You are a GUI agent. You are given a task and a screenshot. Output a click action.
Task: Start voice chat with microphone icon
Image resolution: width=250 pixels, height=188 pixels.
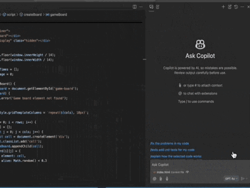167,179
